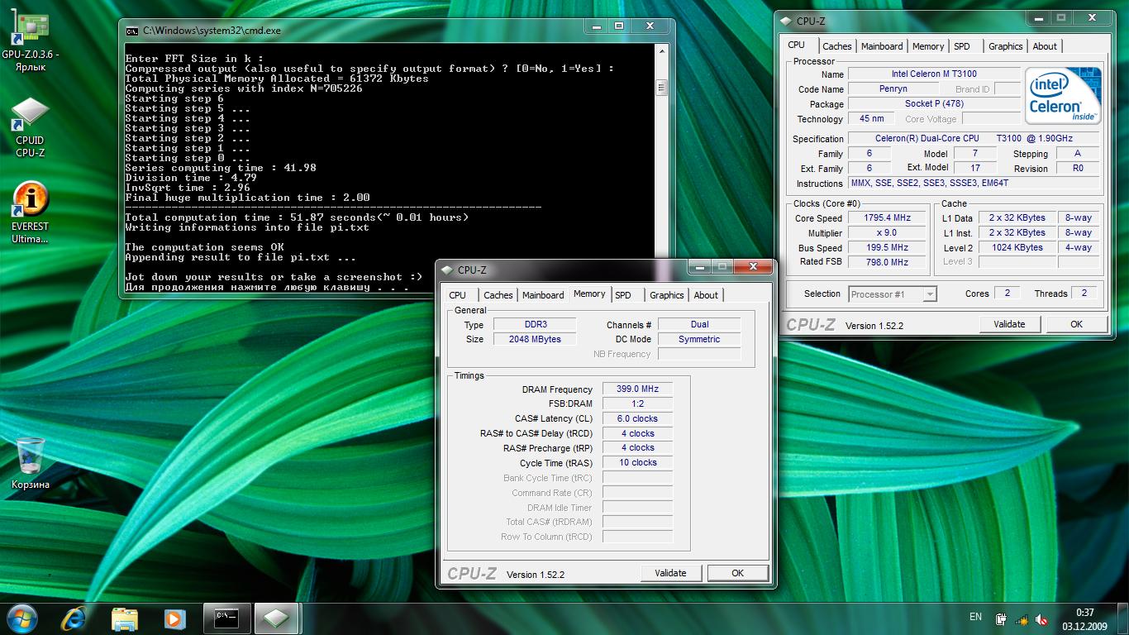
Task: Click the CPU-Z Memory window title icon
Action: [x=449, y=270]
